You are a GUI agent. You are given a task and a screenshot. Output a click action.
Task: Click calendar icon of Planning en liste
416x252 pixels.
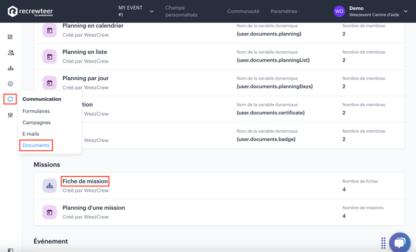(x=50, y=57)
